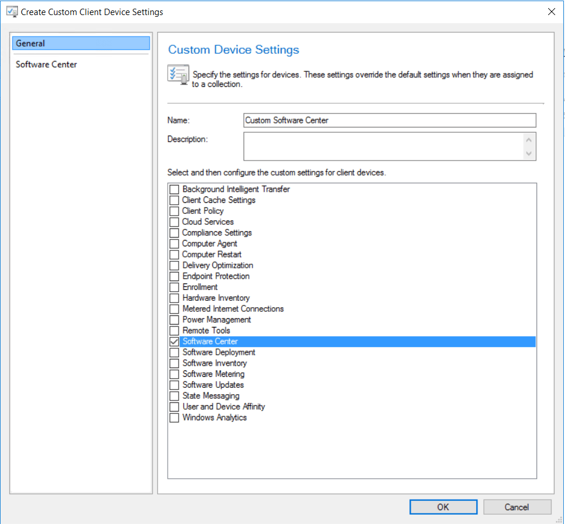Click into the Name text field
This screenshot has width=565, height=524.
[x=389, y=121]
